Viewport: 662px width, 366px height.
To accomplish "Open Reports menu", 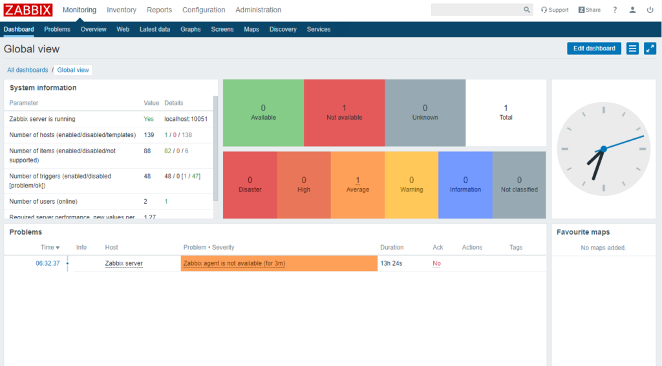I will pos(159,10).
